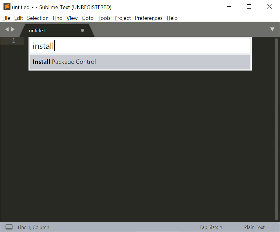Click the command palette input containing install
The height and width of the screenshot is (232, 280).
(140, 46)
